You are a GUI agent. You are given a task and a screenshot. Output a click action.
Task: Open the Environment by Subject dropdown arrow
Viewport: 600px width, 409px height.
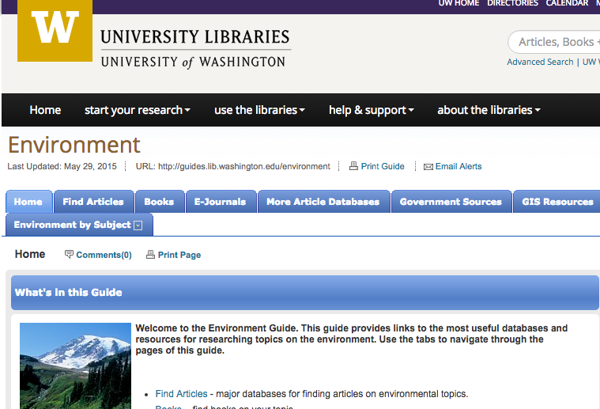138,225
